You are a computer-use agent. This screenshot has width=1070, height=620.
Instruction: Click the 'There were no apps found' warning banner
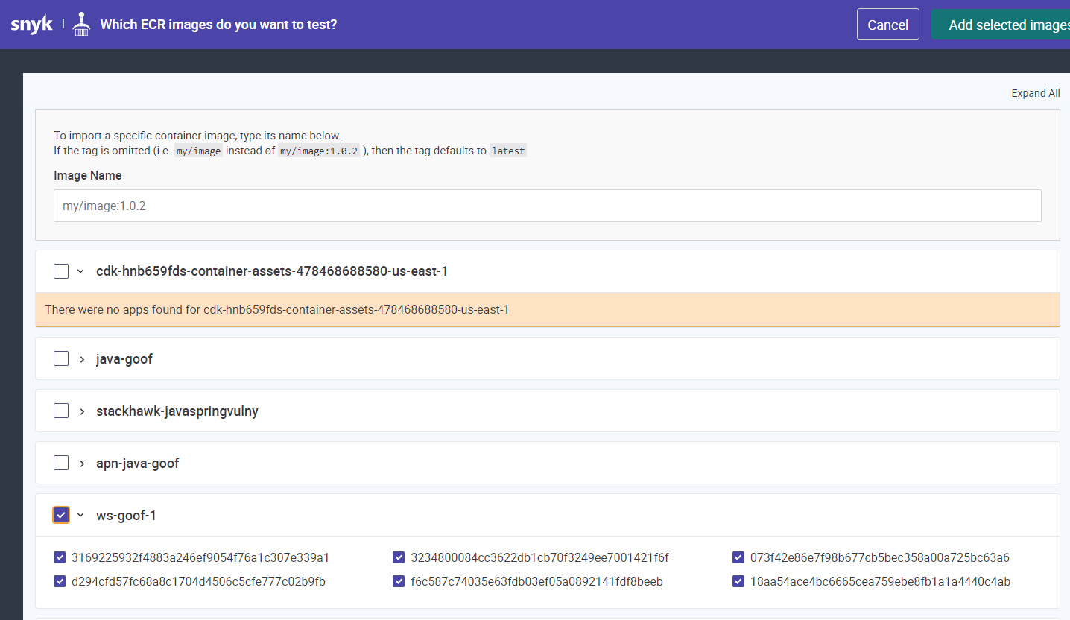point(547,309)
